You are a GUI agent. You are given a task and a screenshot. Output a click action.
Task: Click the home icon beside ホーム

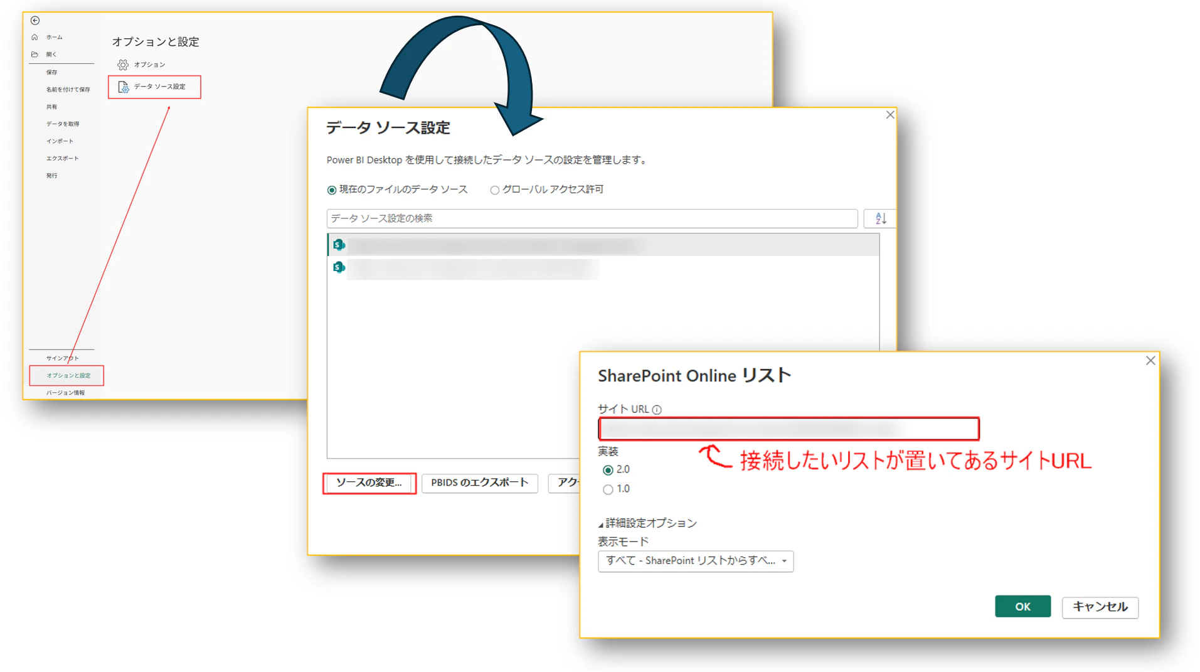pyautogui.click(x=35, y=37)
